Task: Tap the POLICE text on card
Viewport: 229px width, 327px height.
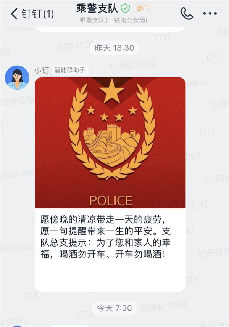Action: (111, 200)
